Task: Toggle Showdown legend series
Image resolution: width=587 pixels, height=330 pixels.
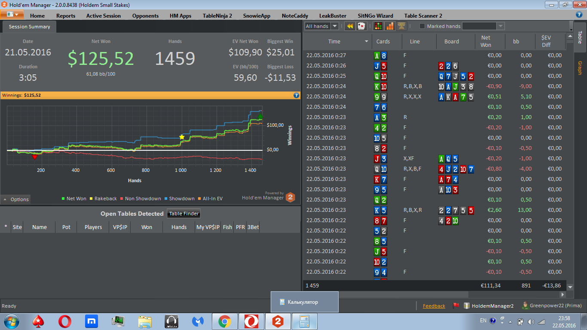Action: click(179, 199)
